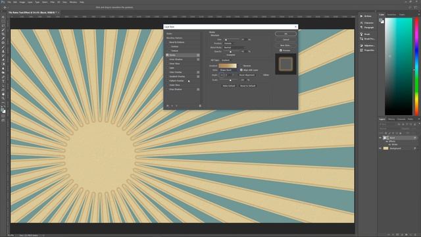Switch to the Channels tab
The width and height of the screenshot is (421, 237).
401,119
